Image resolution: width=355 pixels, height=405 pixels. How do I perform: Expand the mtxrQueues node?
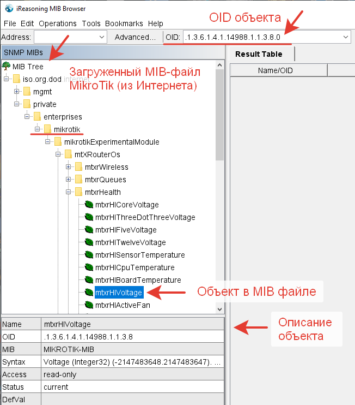pyautogui.click(x=68, y=180)
